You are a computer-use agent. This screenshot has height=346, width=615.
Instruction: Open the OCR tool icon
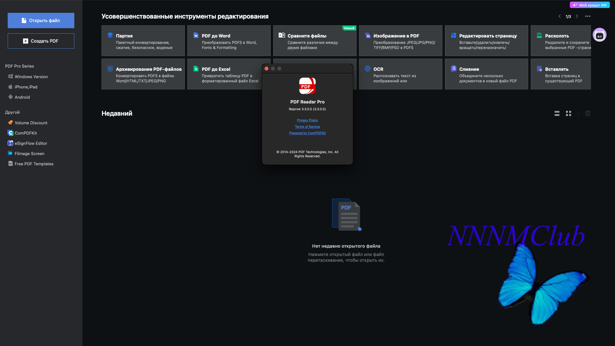point(368,69)
